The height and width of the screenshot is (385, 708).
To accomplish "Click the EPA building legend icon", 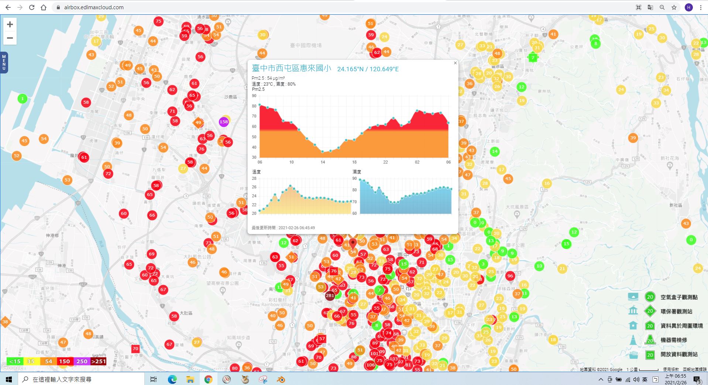I will tap(633, 311).
